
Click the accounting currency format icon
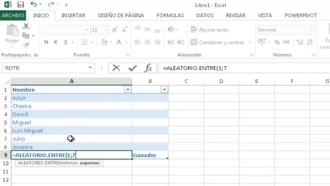point(261,42)
